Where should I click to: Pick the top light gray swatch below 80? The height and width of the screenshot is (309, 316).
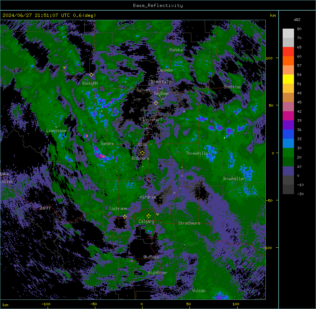[x=288, y=33]
